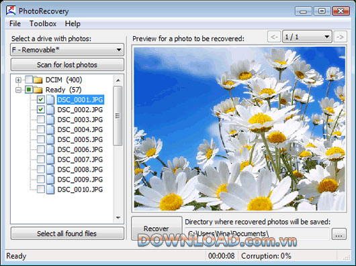Open the Toolbox menu
Image resolution: width=356 pixels, height=266 pixels.
[43, 23]
